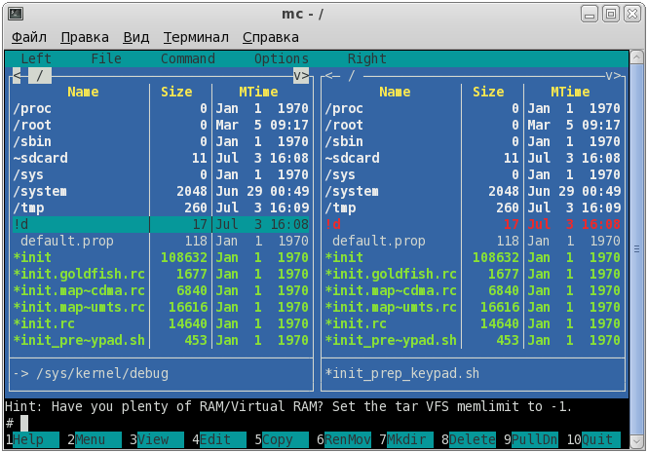Click the 5 Copy function key
Image resolution: width=648 pixels, height=452 pixels.
pyautogui.click(x=282, y=439)
